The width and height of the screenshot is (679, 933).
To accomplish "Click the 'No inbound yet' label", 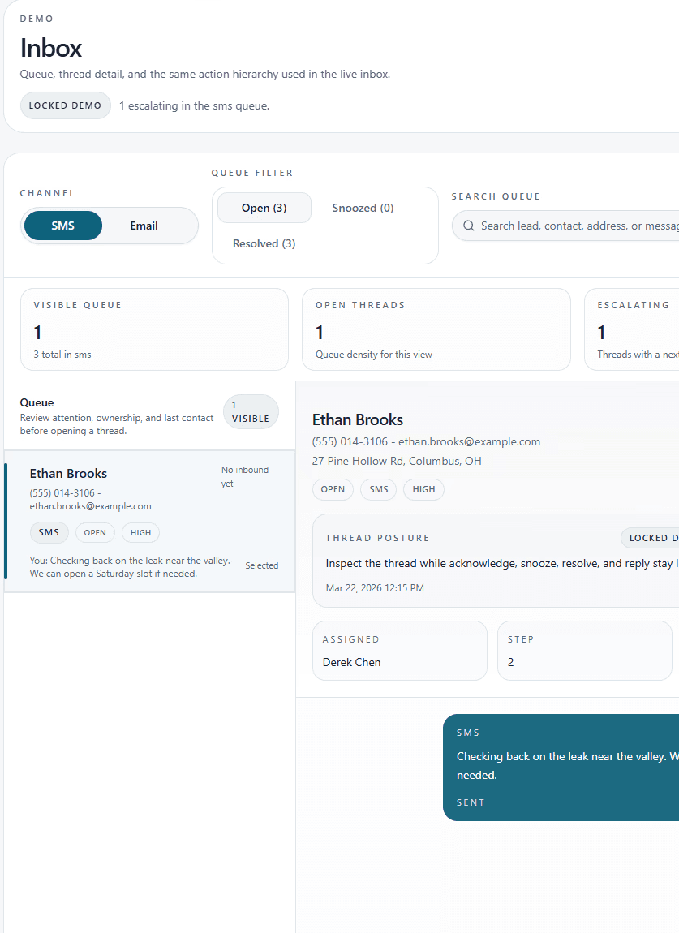I will 244,476.
